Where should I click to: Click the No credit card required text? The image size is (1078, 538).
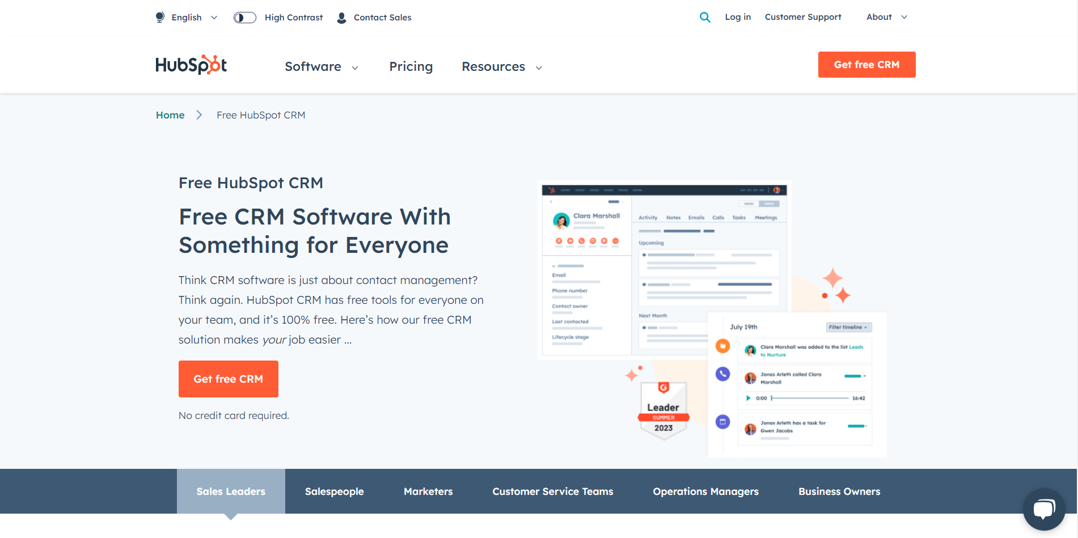coord(234,416)
